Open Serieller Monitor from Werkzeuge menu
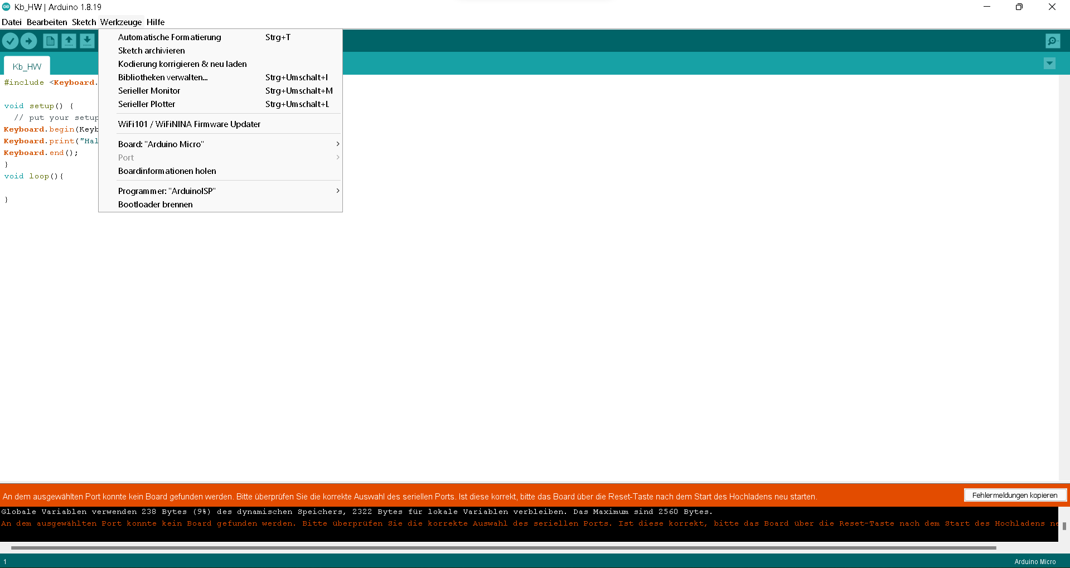Screen dimensions: 1070x568 pos(149,91)
